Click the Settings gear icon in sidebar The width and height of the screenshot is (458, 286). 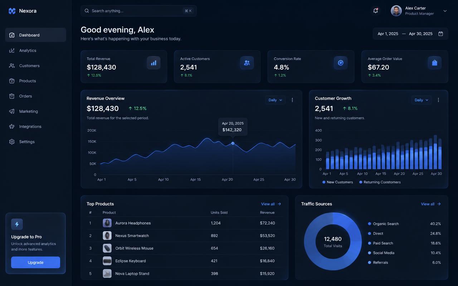coord(12,142)
